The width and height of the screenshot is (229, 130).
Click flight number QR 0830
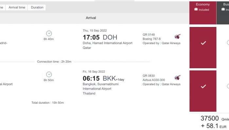tap(149, 76)
